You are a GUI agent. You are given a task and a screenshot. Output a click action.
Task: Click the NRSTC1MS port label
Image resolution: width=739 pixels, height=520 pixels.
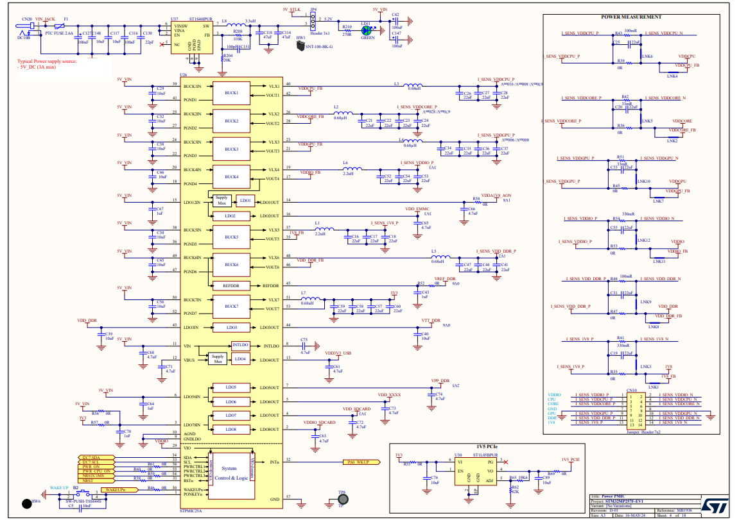pyautogui.click(x=96, y=476)
